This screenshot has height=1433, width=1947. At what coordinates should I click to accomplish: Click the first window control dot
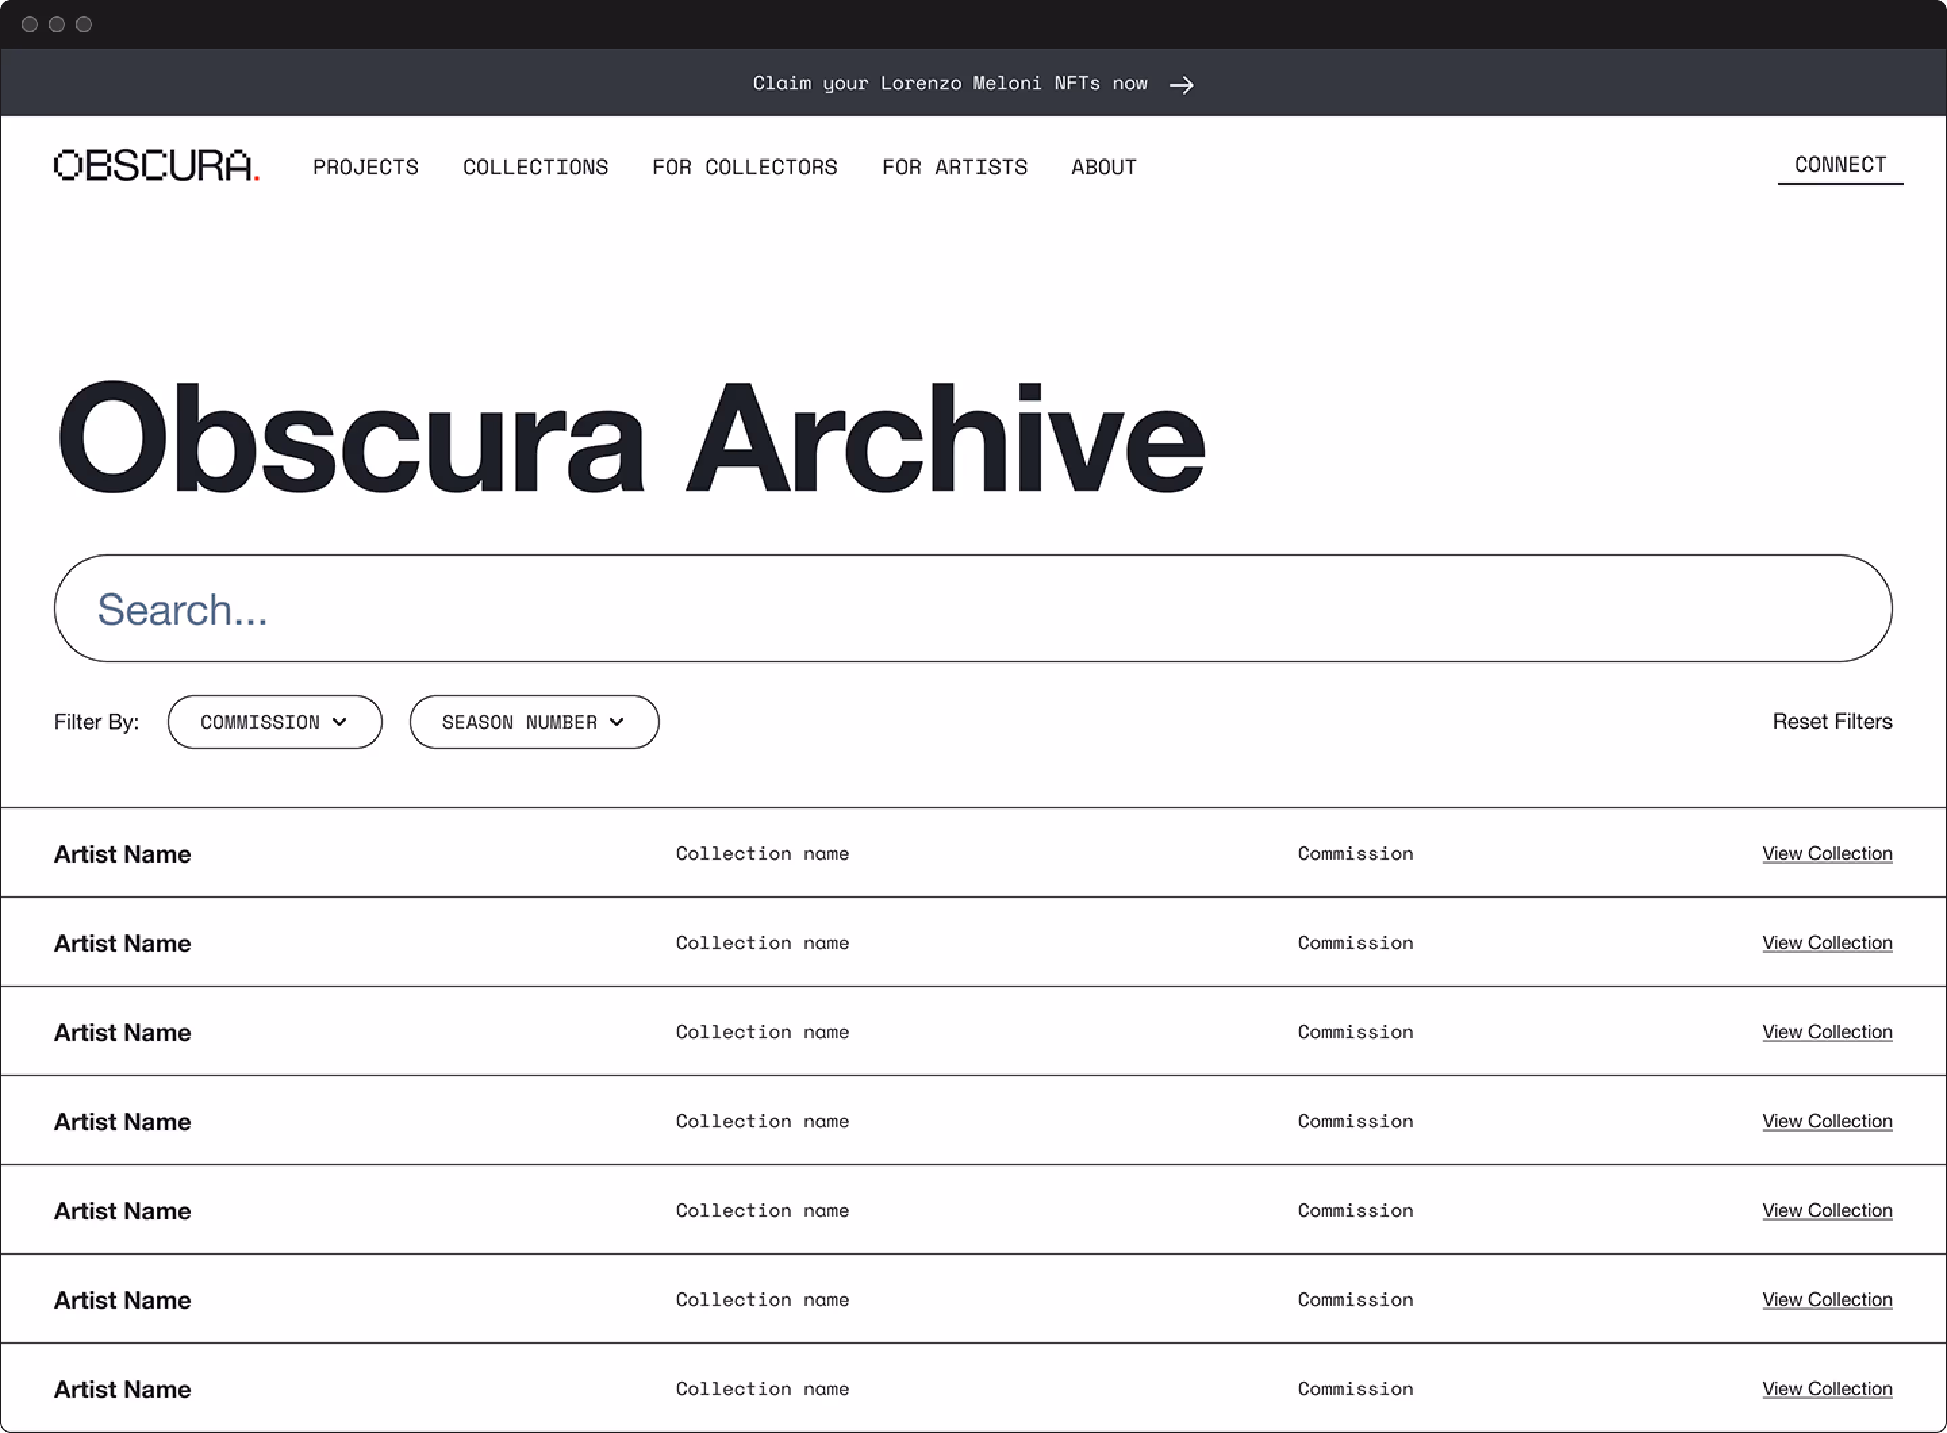click(30, 24)
